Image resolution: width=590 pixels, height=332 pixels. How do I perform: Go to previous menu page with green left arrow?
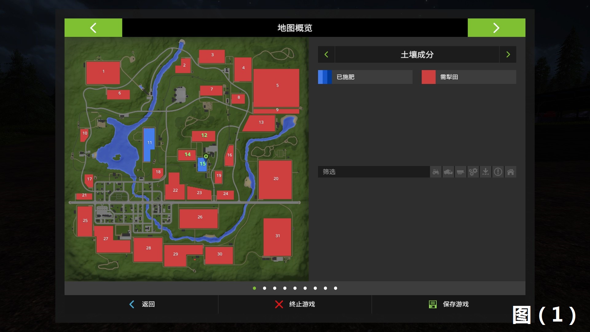pyautogui.click(x=93, y=28)
